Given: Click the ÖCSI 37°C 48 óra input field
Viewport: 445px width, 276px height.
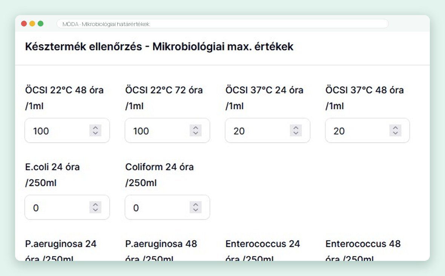Looking at the screenshot, I should pyautogui.click(x=368, y=130).
